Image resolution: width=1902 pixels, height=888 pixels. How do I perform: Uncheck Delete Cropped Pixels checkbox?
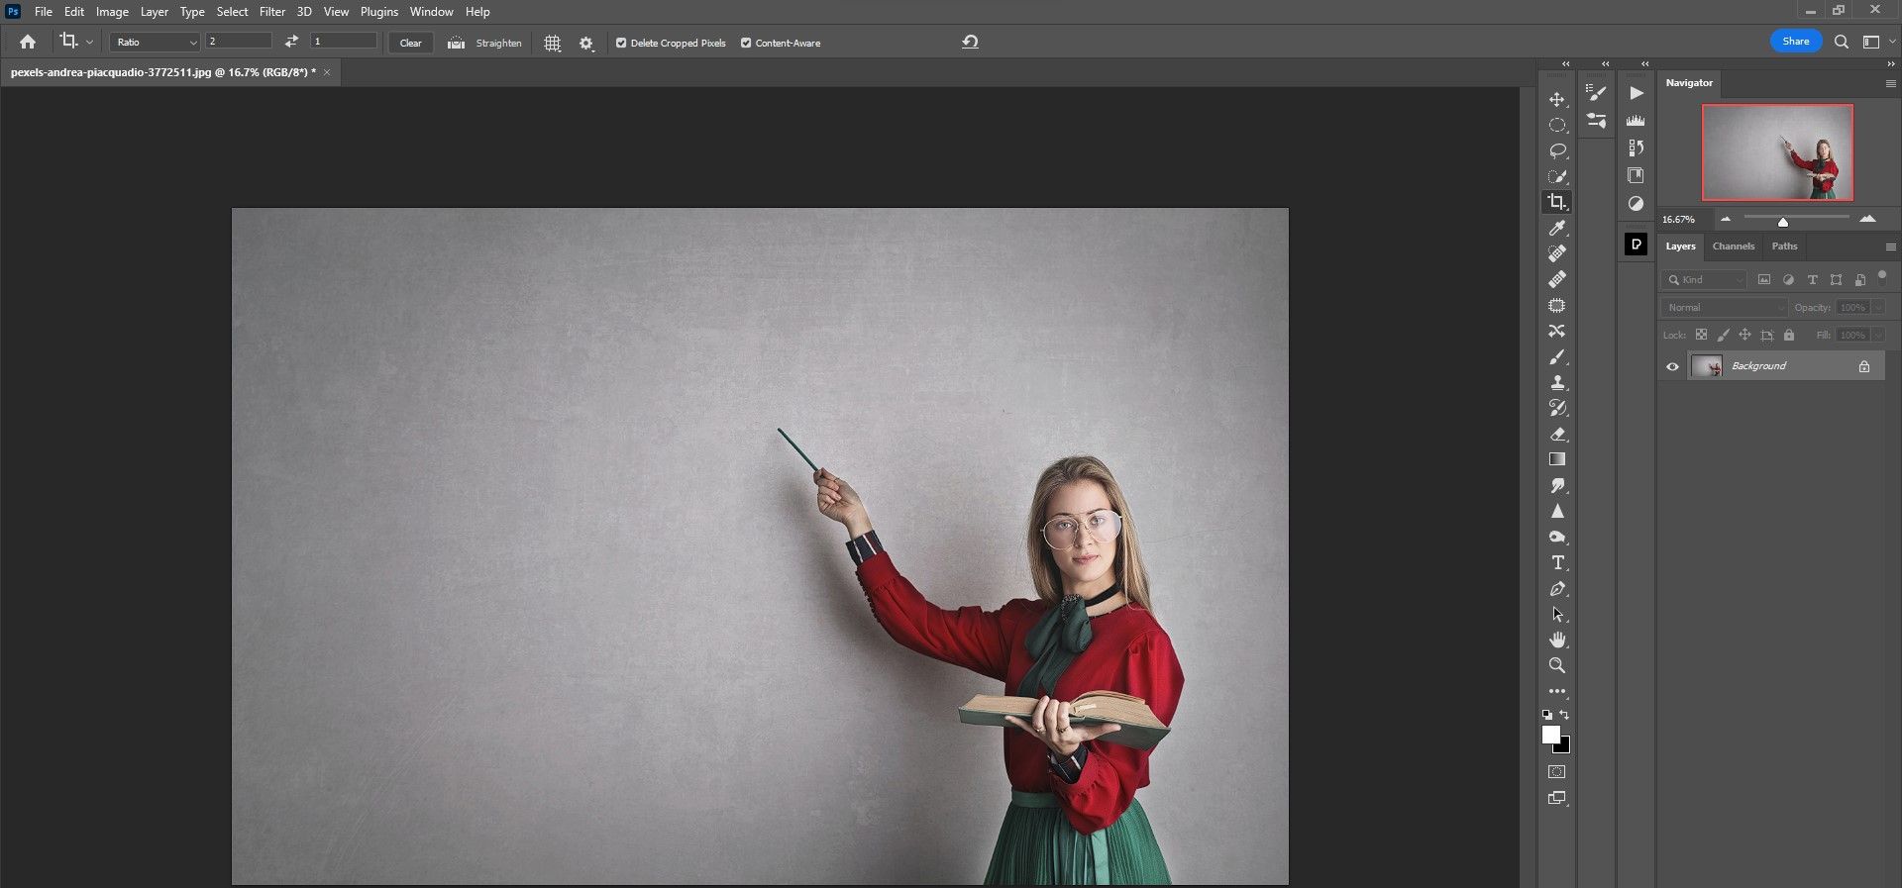621,43
